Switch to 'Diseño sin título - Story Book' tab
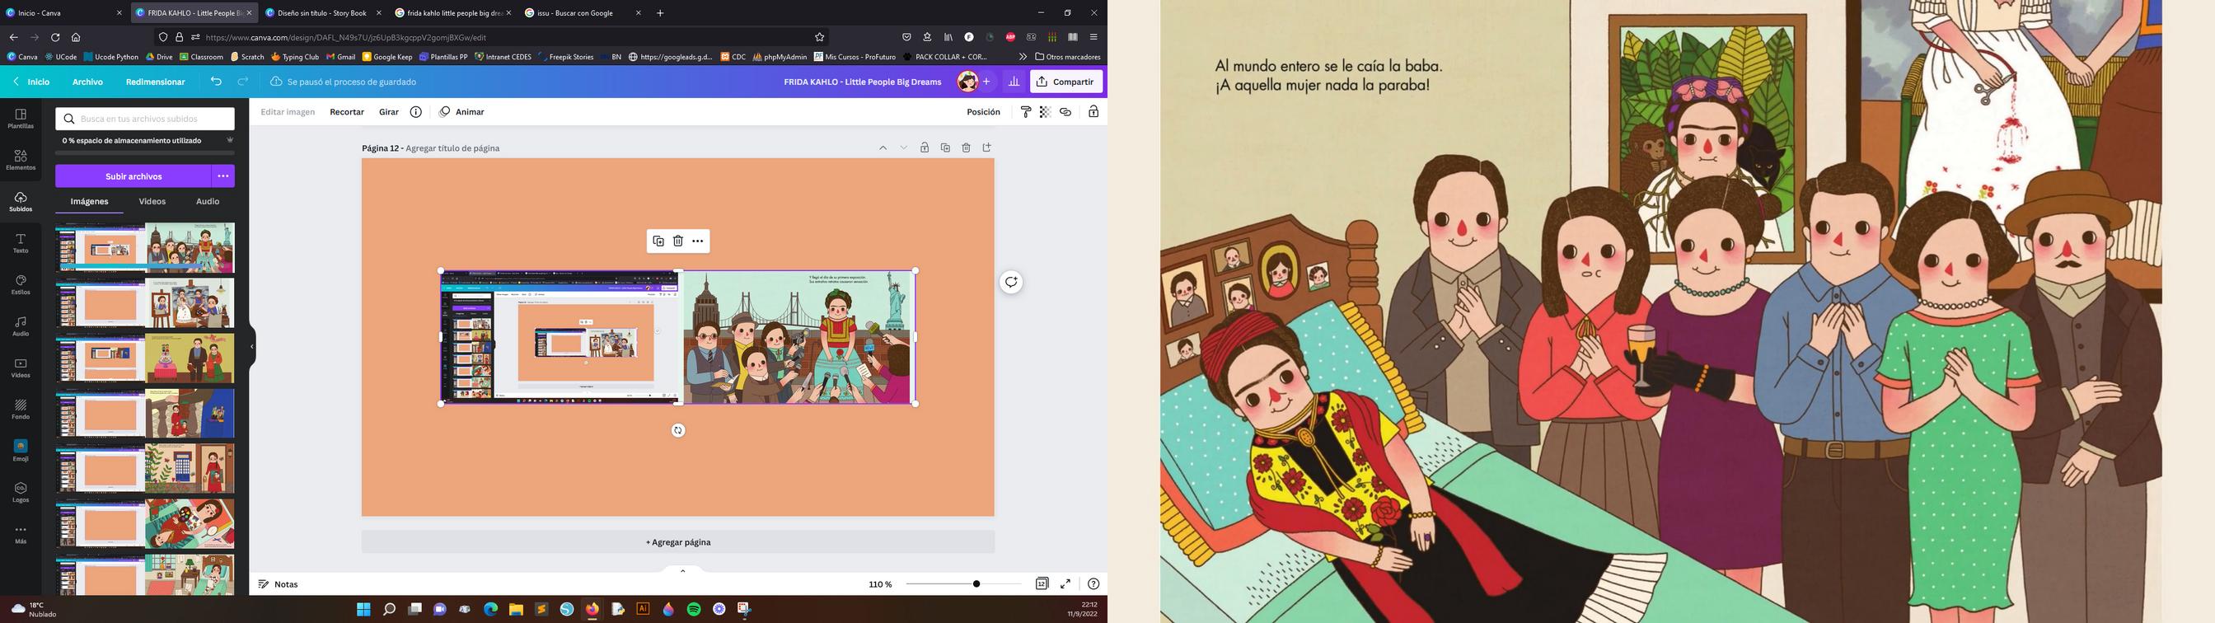 point(323,13)
